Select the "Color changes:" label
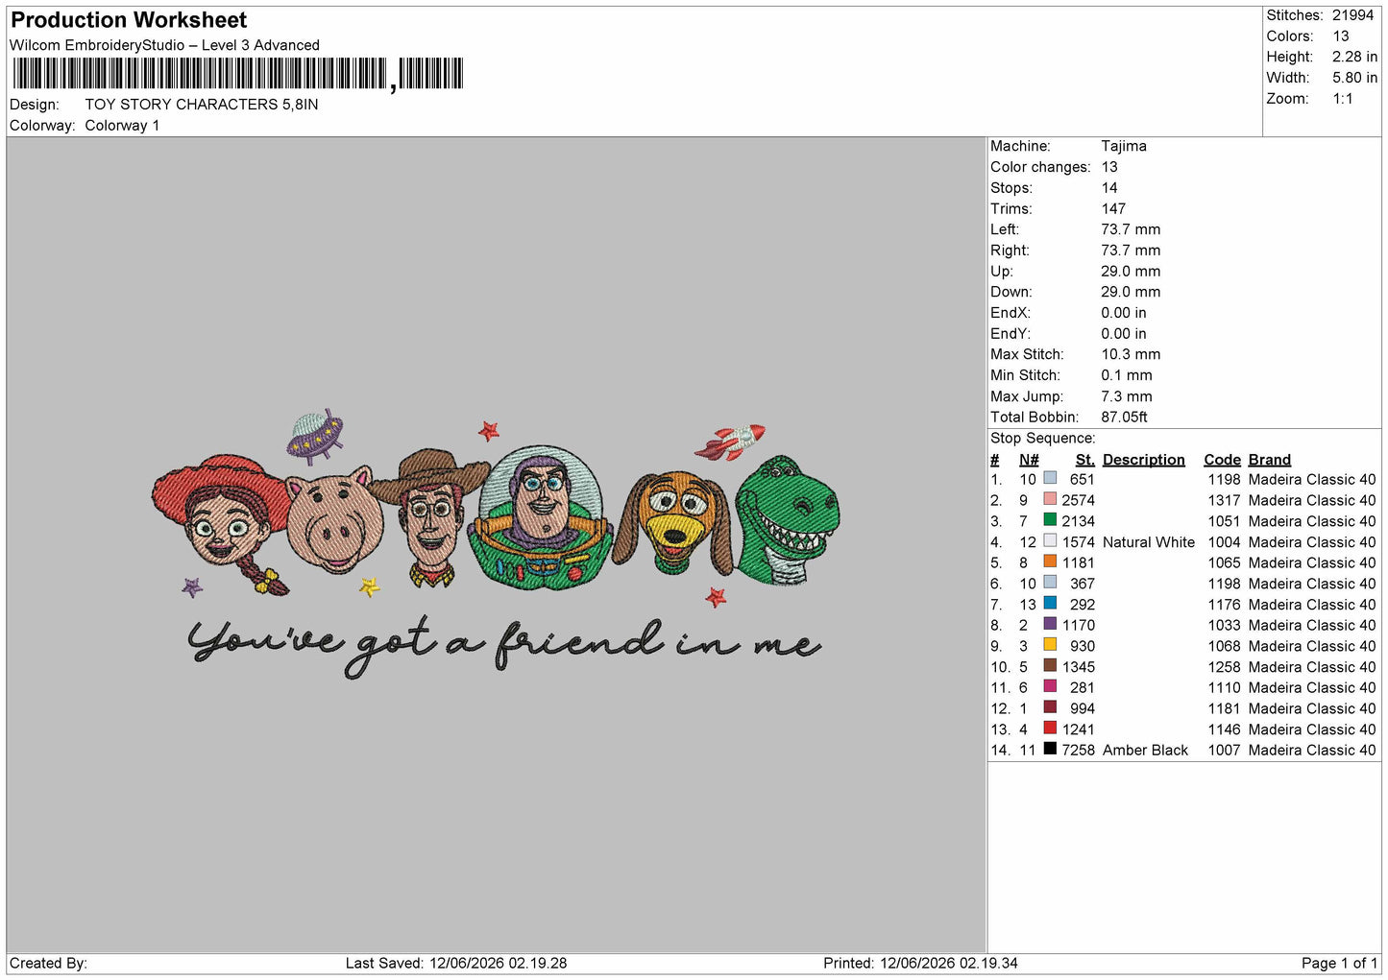1388x980 pixels. click(x=1040, y=167)
